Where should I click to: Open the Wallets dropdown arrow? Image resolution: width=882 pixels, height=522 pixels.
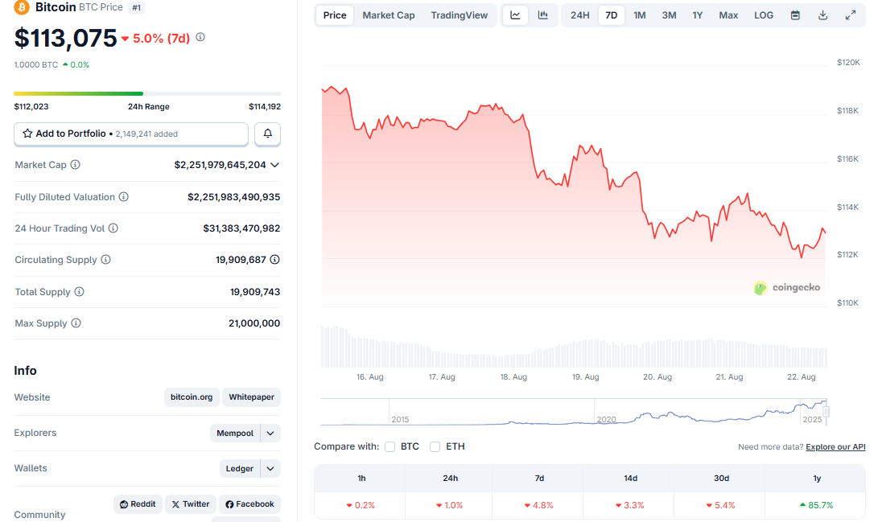[270, 469]
